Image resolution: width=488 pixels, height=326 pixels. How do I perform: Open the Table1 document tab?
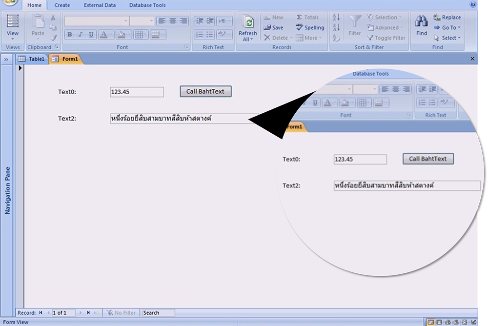click(x=32, y=59)
